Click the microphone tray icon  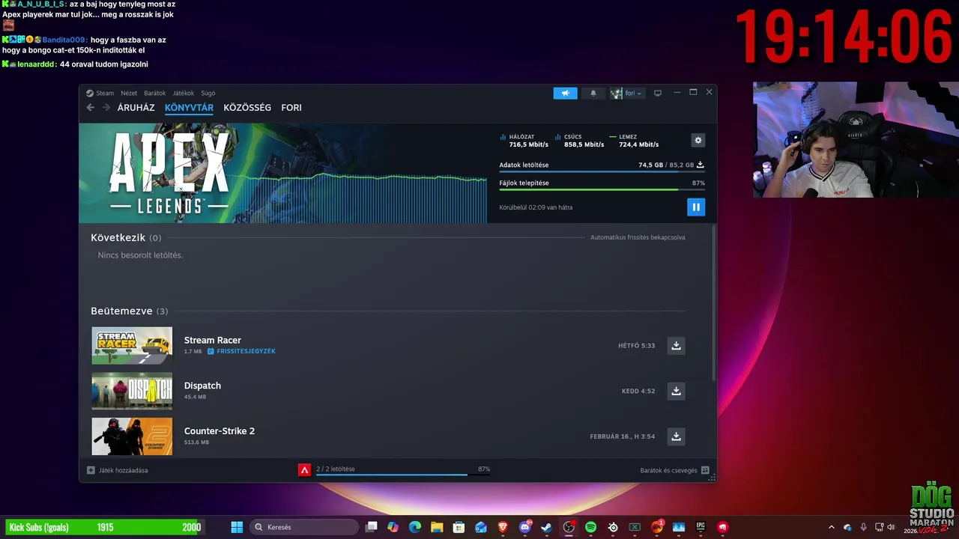(x=863, y=527)
